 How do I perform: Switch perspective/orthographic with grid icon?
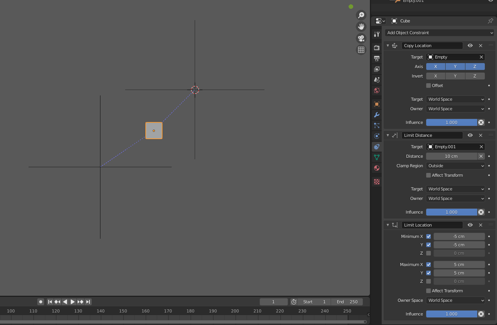pyautogui.click(x=361, y=49)
